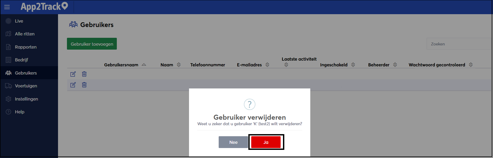493x158 pixels.
Task: Open Alle ritten menu item
Action: [x=29, y=34]
